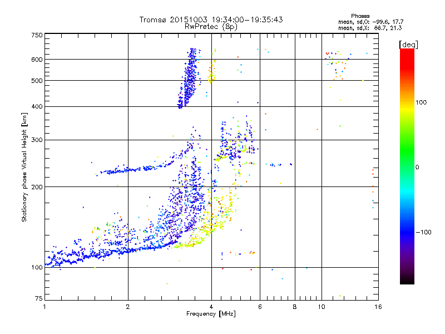Click the x-axis tick label '16'
Screen dimensions: 445x334
click(378, 307)
